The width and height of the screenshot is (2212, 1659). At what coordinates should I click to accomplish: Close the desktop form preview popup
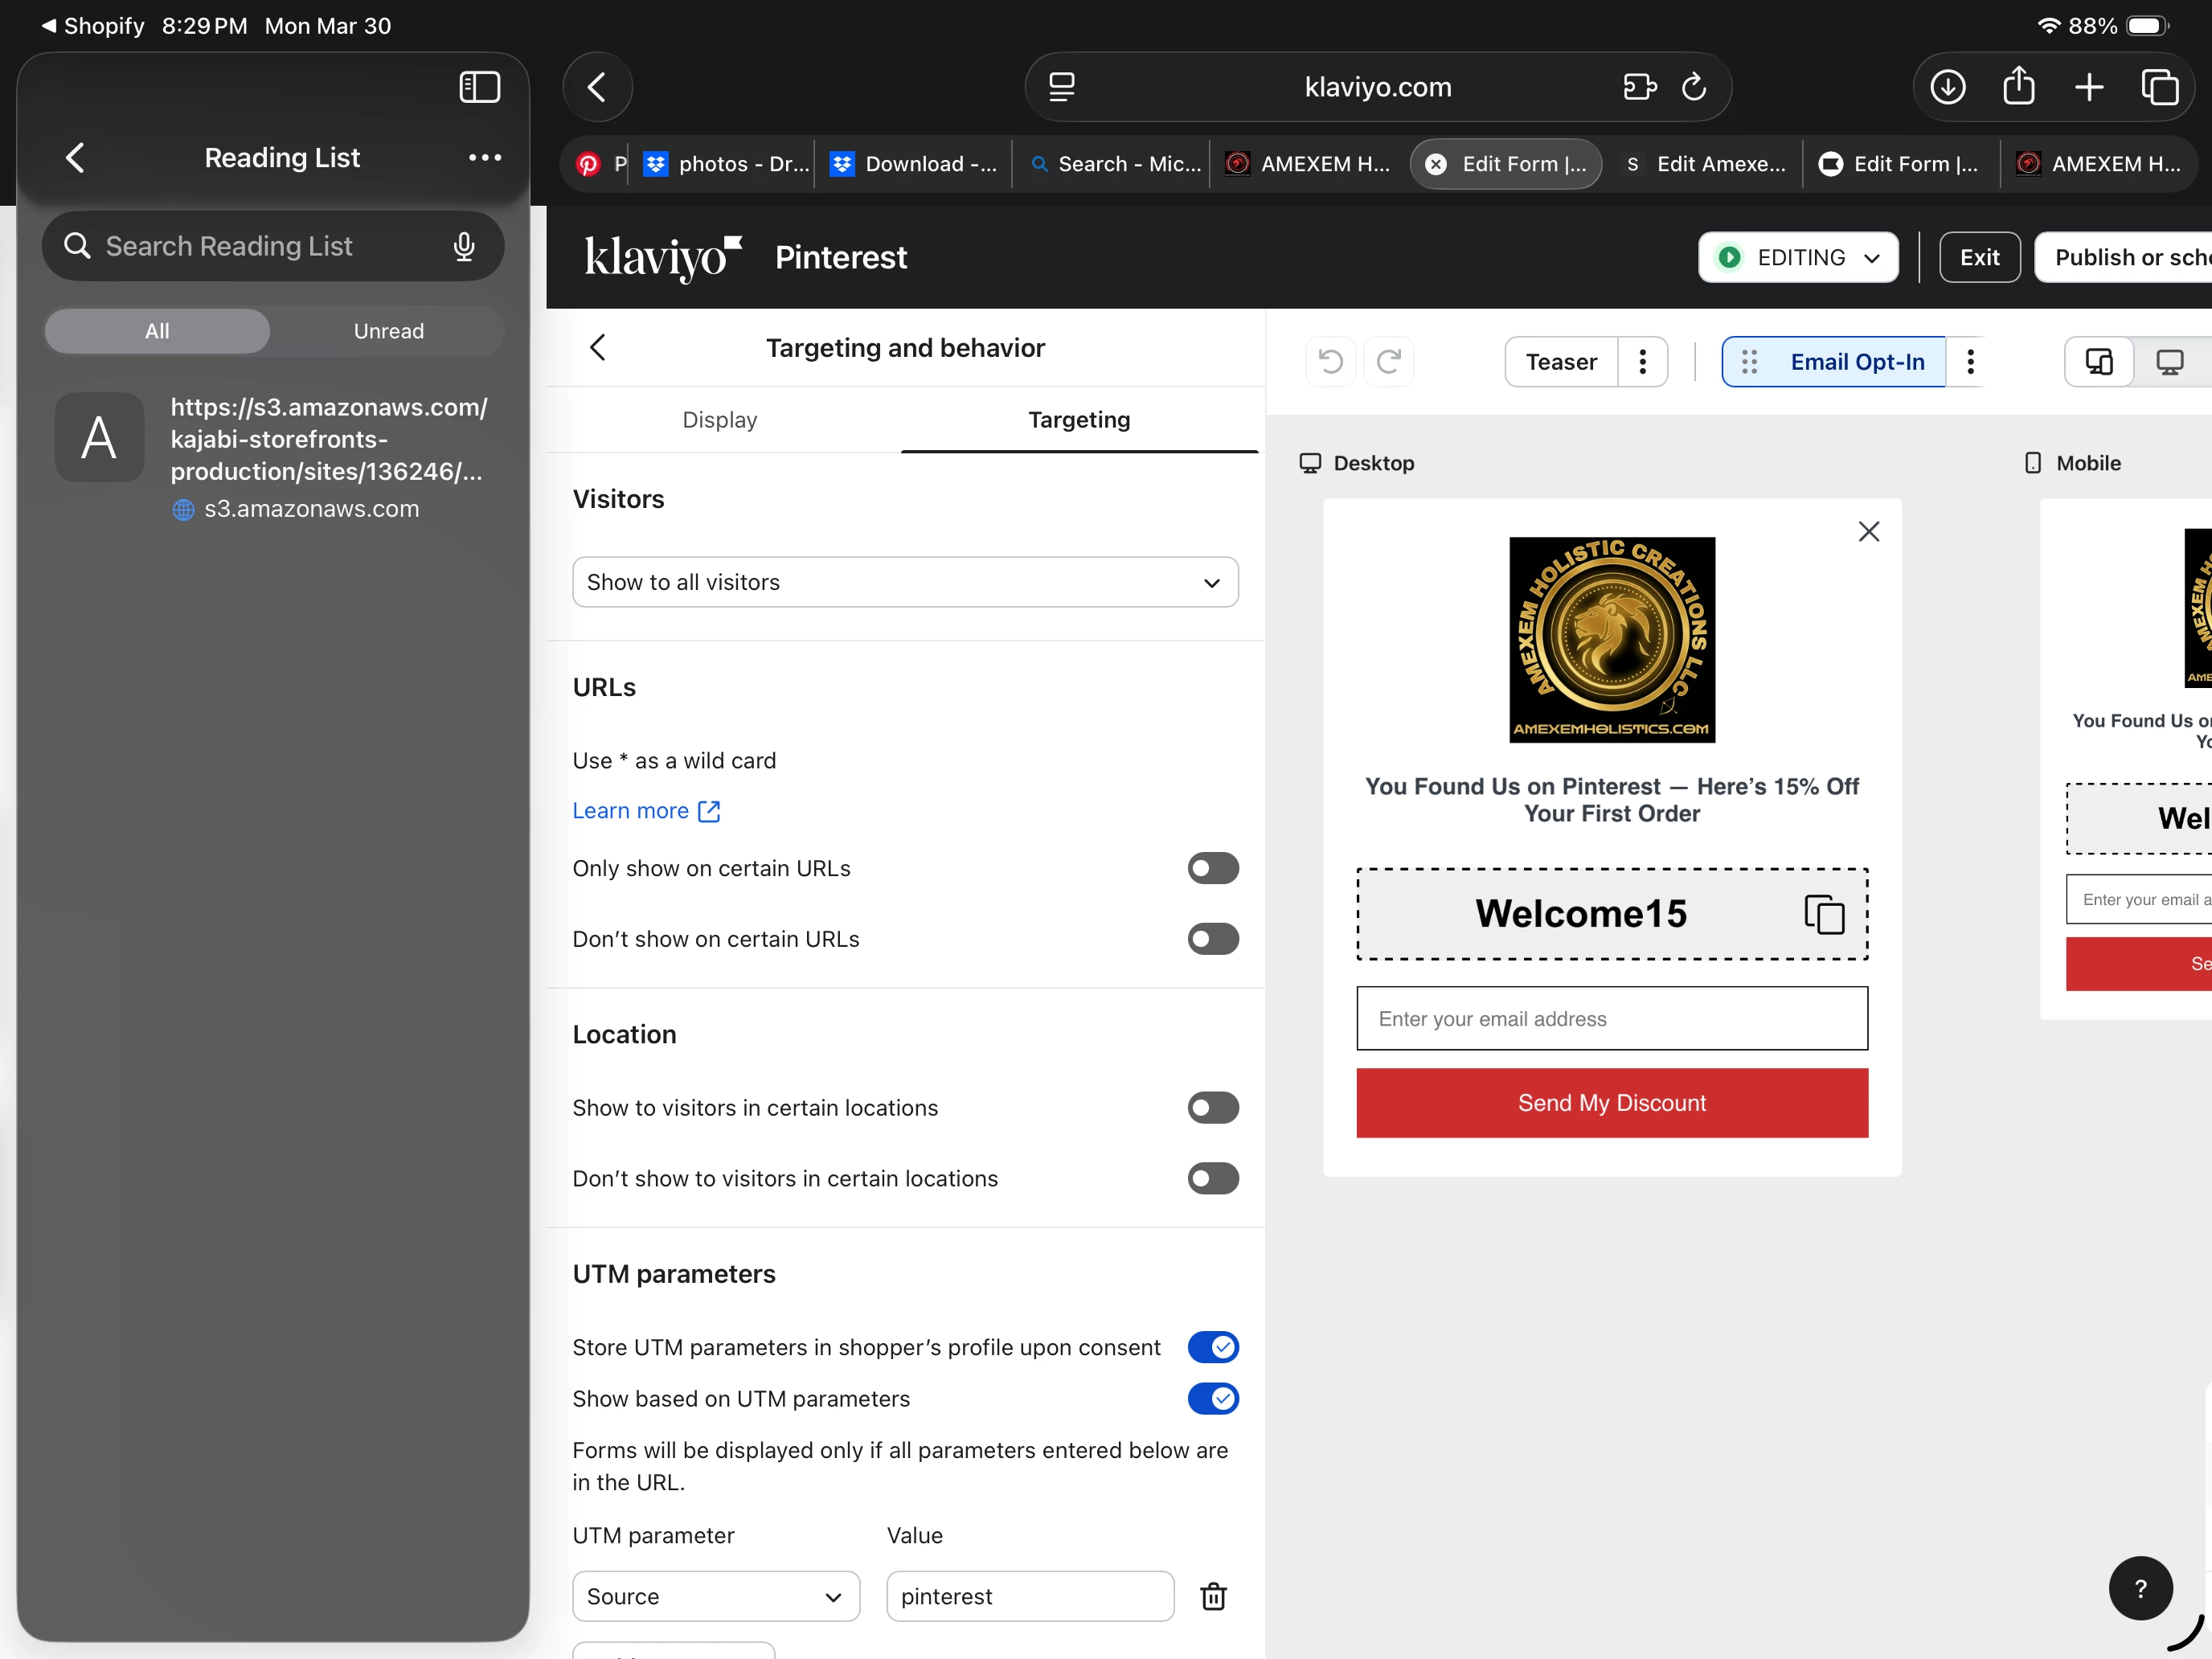[1868, 531]
